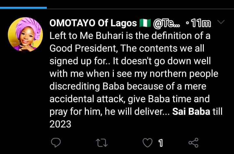The width and height of the screenshot is (234, 154).
Task: Click the words northern people in the tweet
Action: [178, 73]
